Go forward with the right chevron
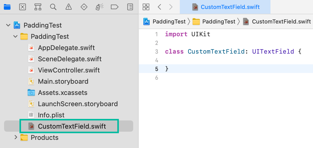 point(171,7)
